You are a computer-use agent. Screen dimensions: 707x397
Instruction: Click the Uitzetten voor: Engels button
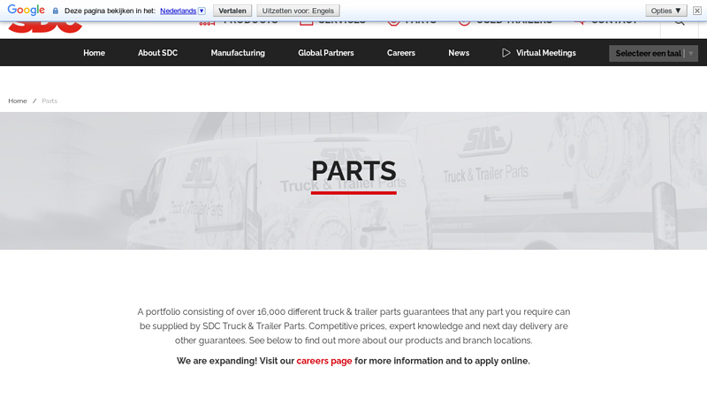point(298,11)
